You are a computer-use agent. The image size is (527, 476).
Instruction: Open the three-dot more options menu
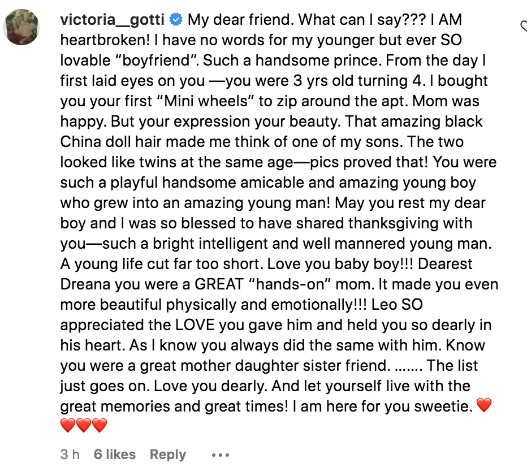pos(220,455)
